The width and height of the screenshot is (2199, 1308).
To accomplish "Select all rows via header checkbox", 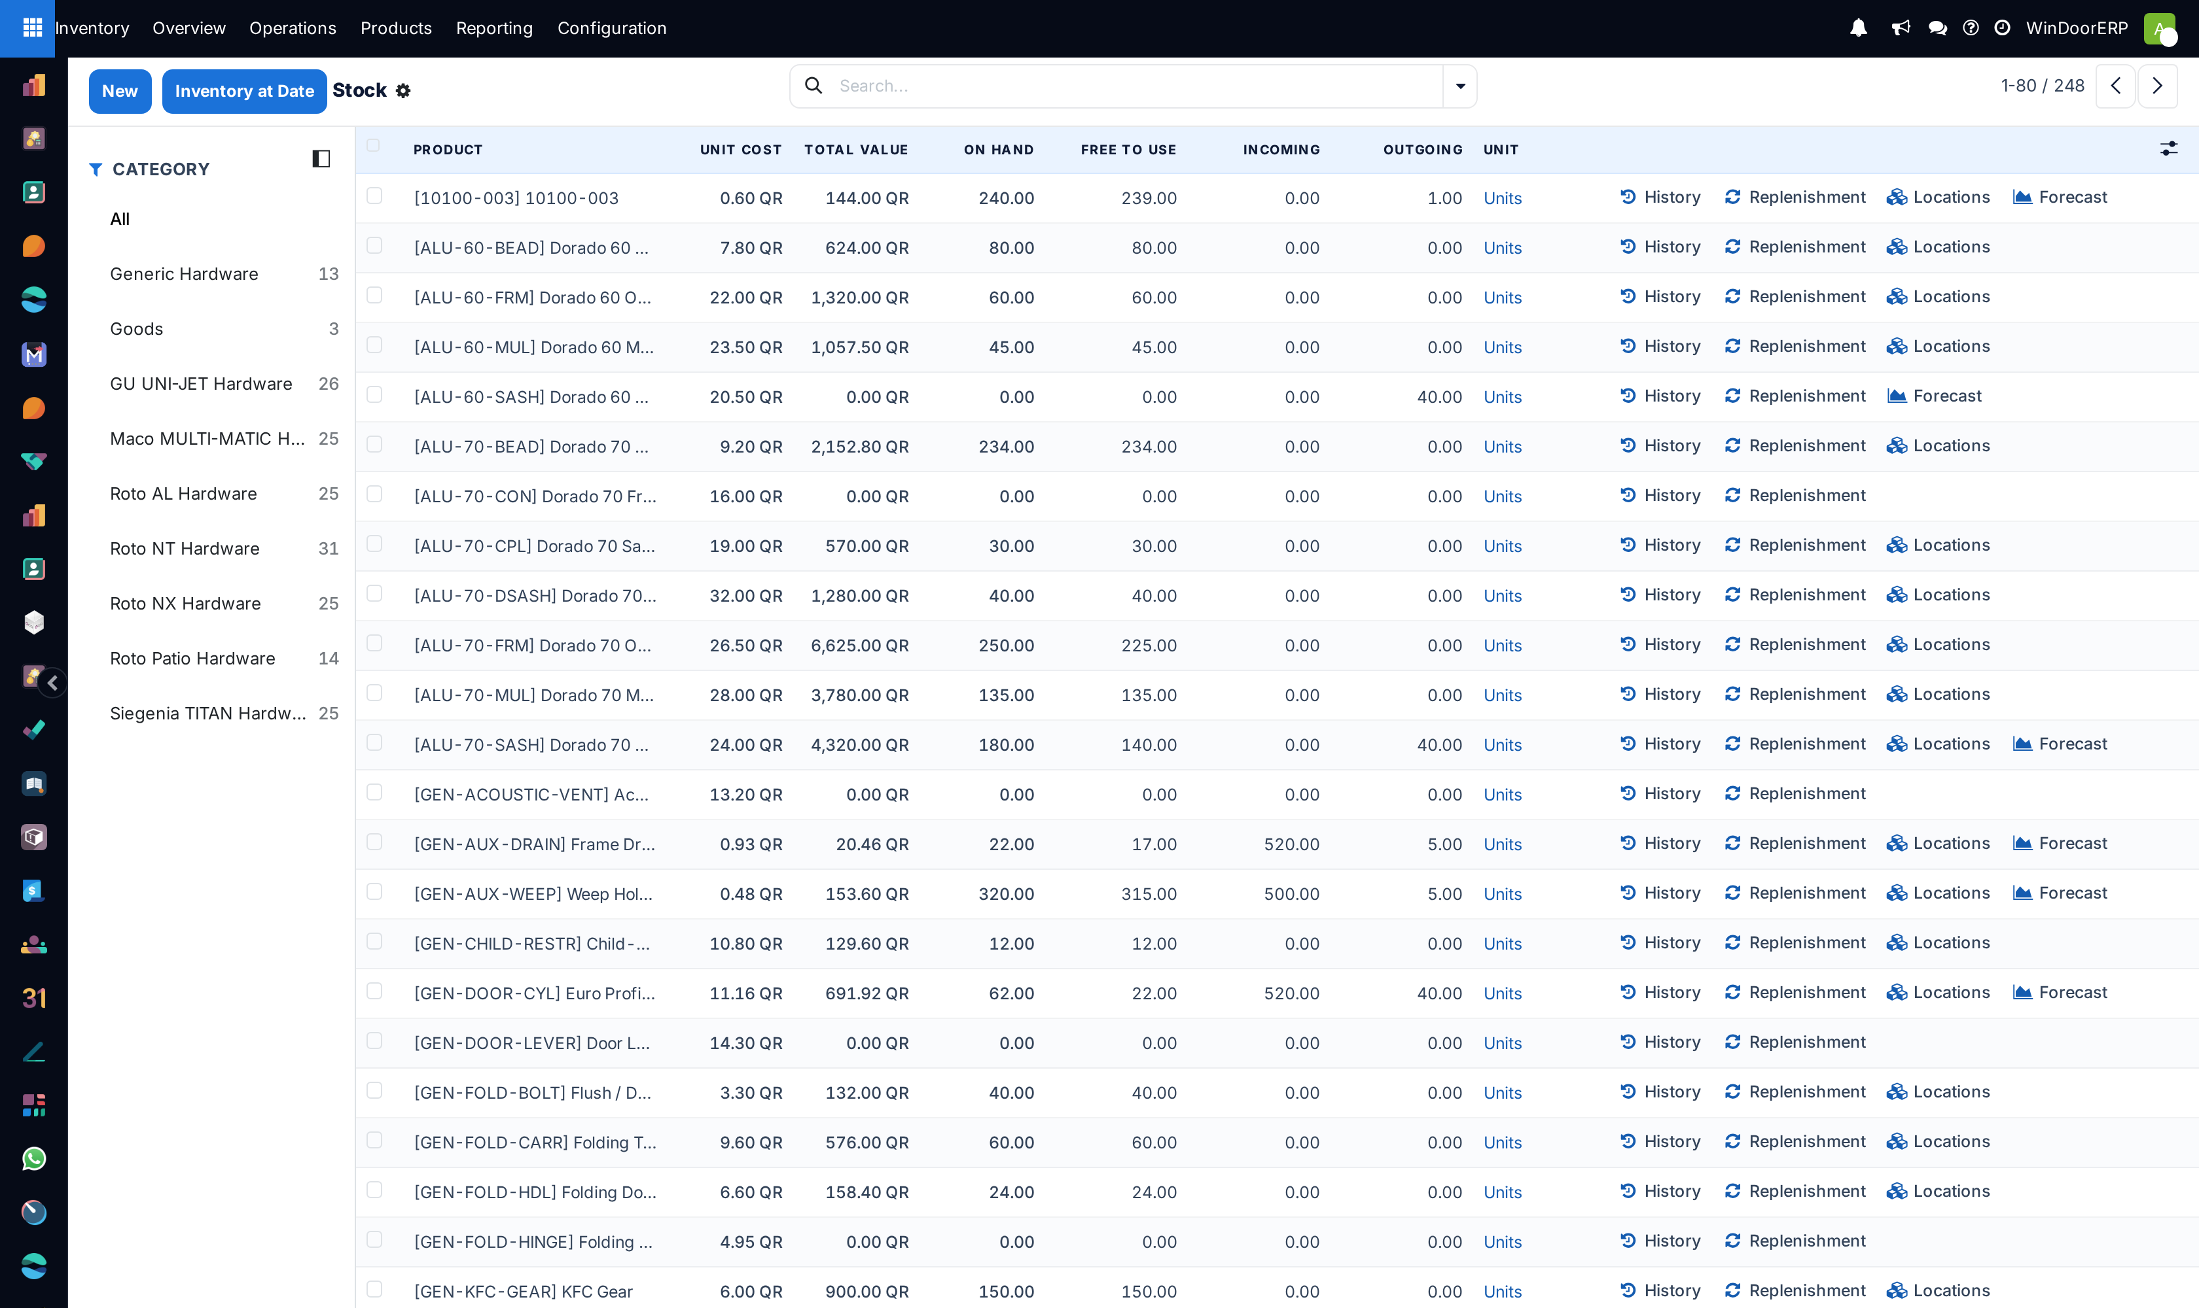I will click(373, 145).
